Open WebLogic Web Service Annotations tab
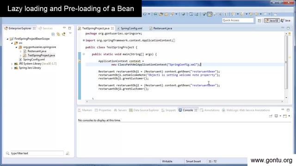 tap(246, 110)
